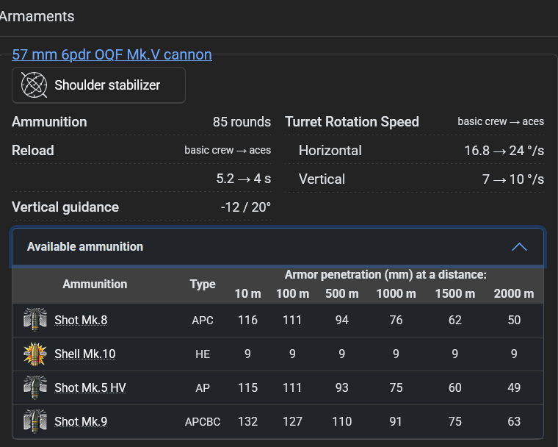Viewport: 558px width, 447px height.
Task: Open the Shot Mk.8 ammunition link
Action: [x=81, y=320]
